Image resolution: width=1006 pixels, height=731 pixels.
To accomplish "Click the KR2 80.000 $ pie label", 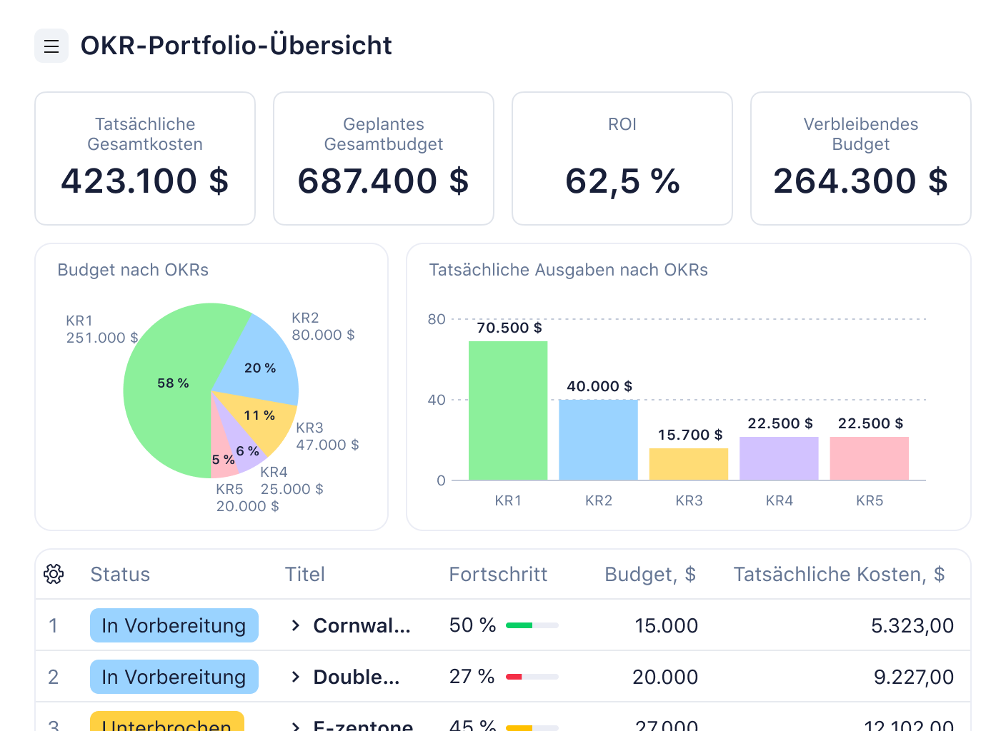I will tap(323, 326).
